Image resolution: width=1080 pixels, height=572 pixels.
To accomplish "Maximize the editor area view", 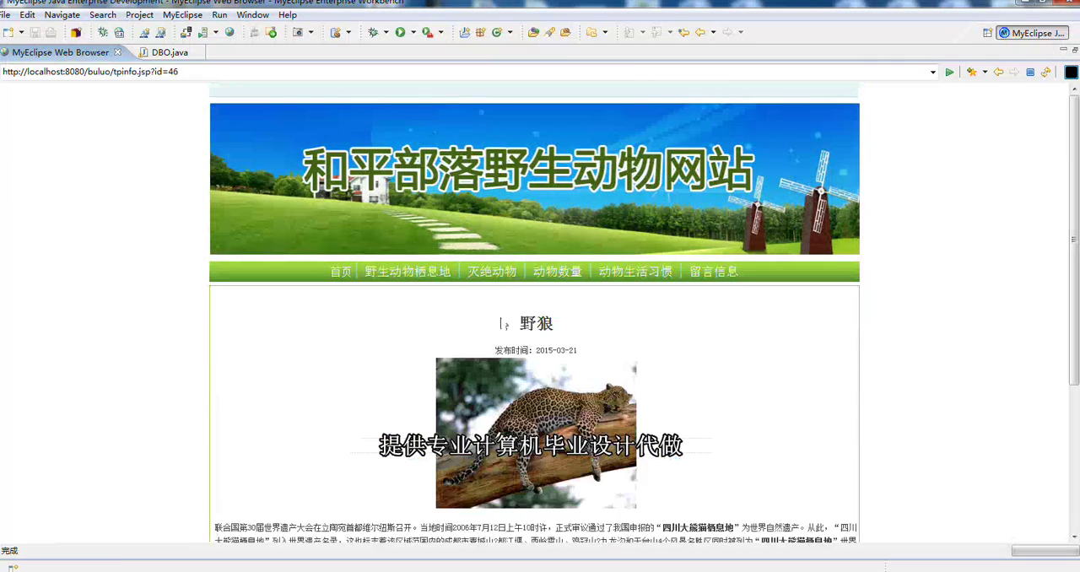I will click(x=1075, y=51).
